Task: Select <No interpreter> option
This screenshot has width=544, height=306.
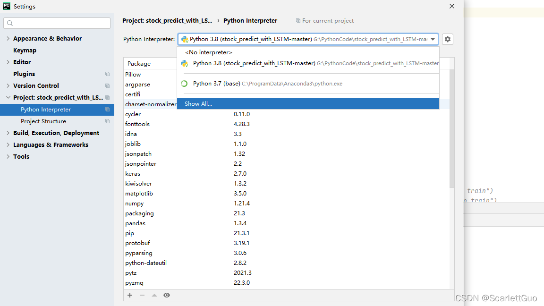Action: point(308,52)
